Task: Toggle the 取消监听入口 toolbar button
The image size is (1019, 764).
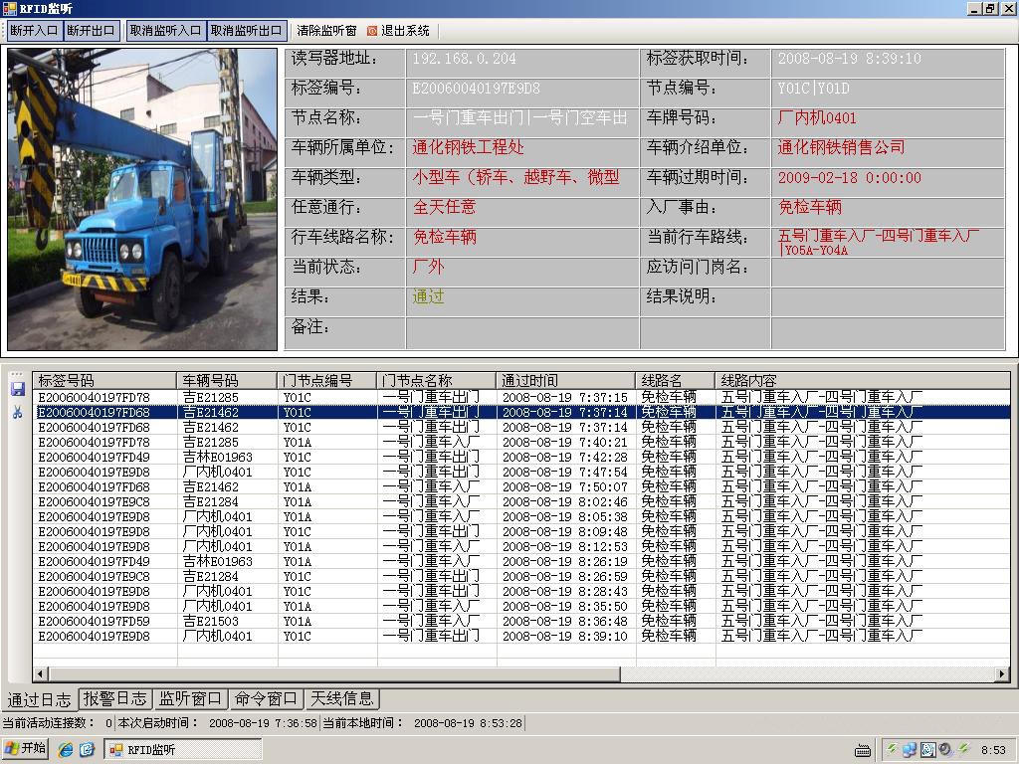Action: click(x=165, y=31)
